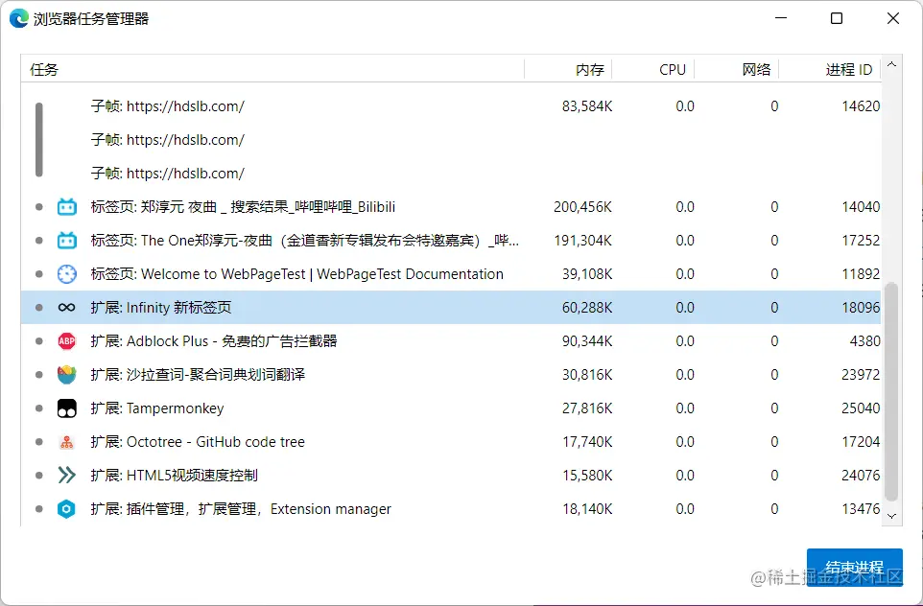Select Welcome to WebPageTest row
Viewport: 923px width, 606px height.
[x=451, y=274]
